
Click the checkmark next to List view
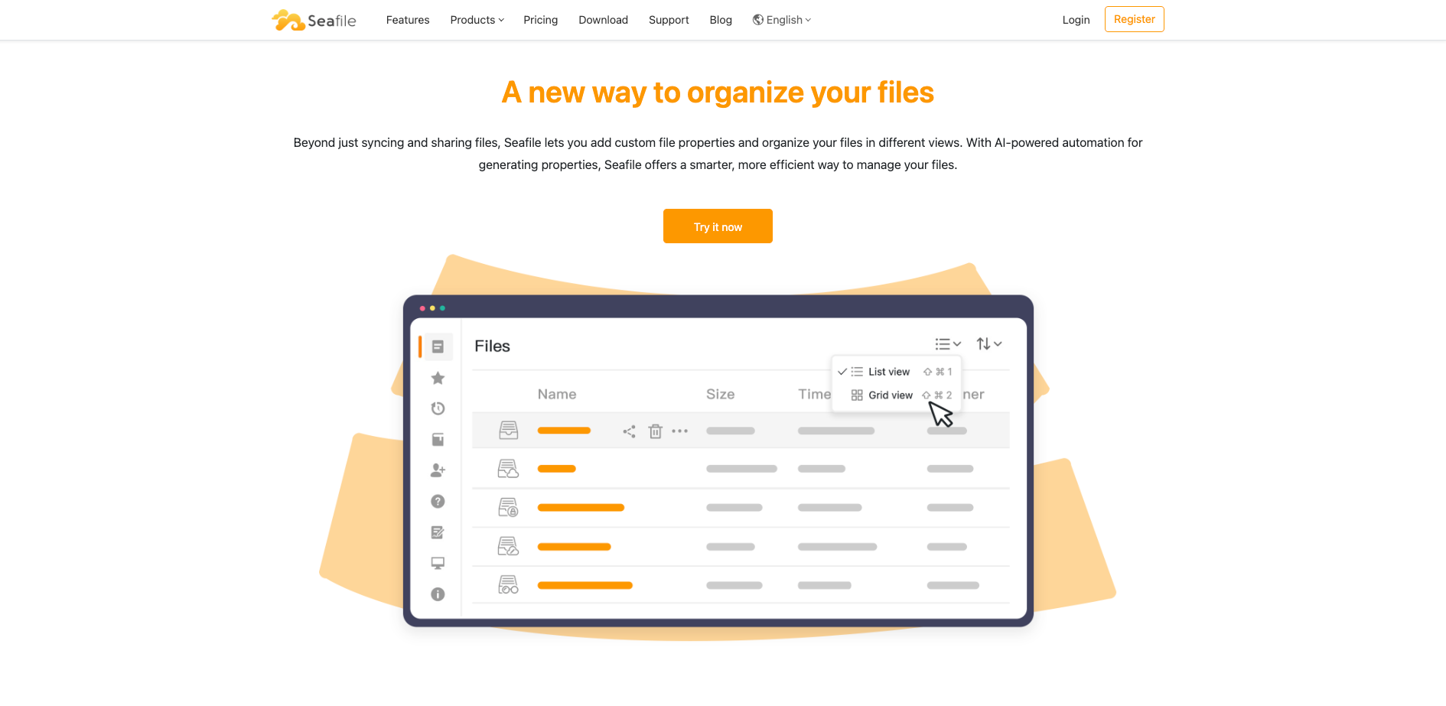click(842, 372)
